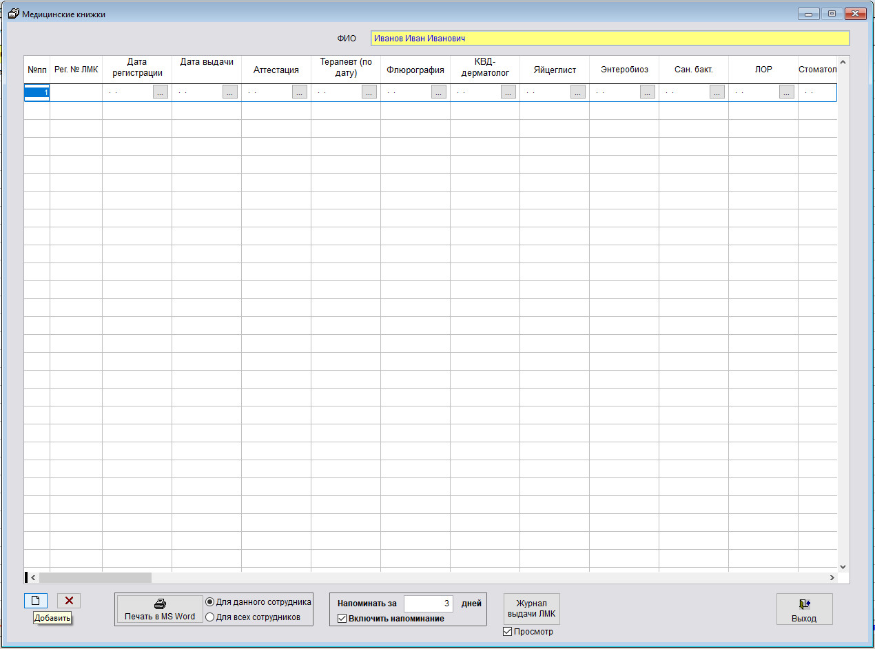Click the Дата регистрации date field in row 1
Screen dimensions: 875x649
tap(128, 92)
